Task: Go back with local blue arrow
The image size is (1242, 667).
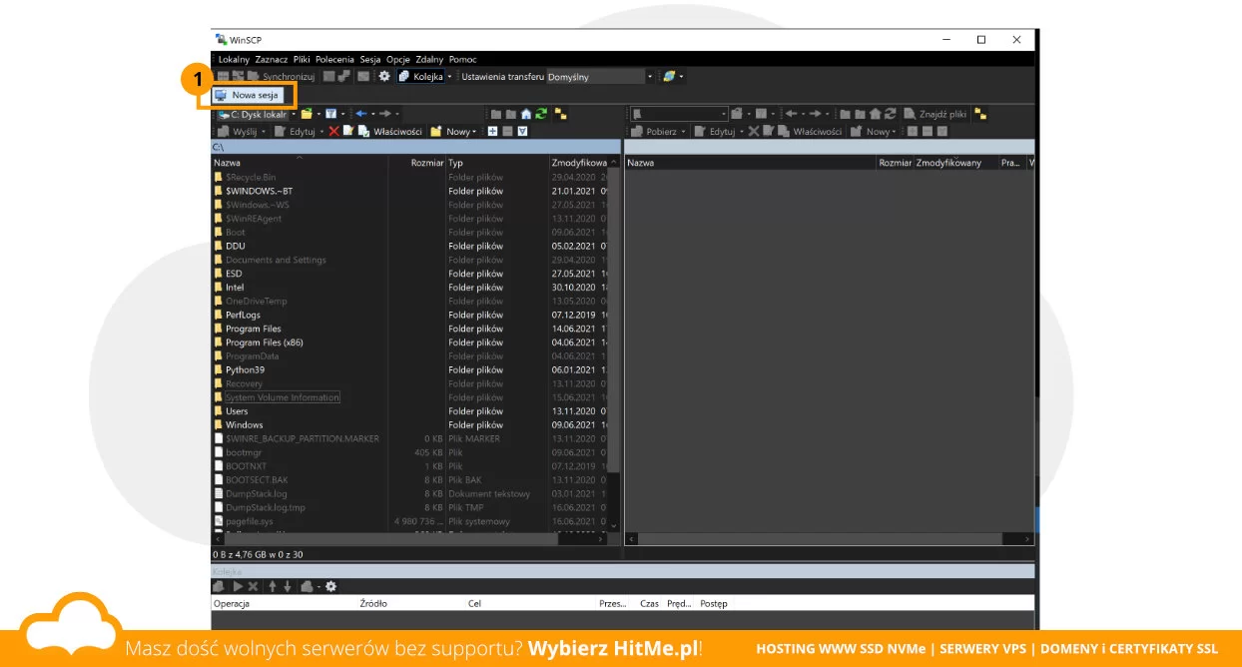Action: pos(360,114)
